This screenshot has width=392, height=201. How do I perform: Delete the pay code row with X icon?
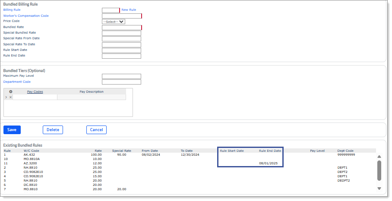(x=11, y=97)
